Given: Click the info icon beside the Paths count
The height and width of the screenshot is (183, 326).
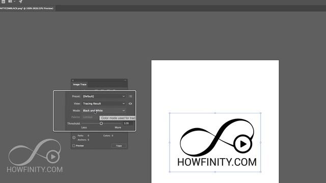Looking at the screenshot, I should 74,138.
